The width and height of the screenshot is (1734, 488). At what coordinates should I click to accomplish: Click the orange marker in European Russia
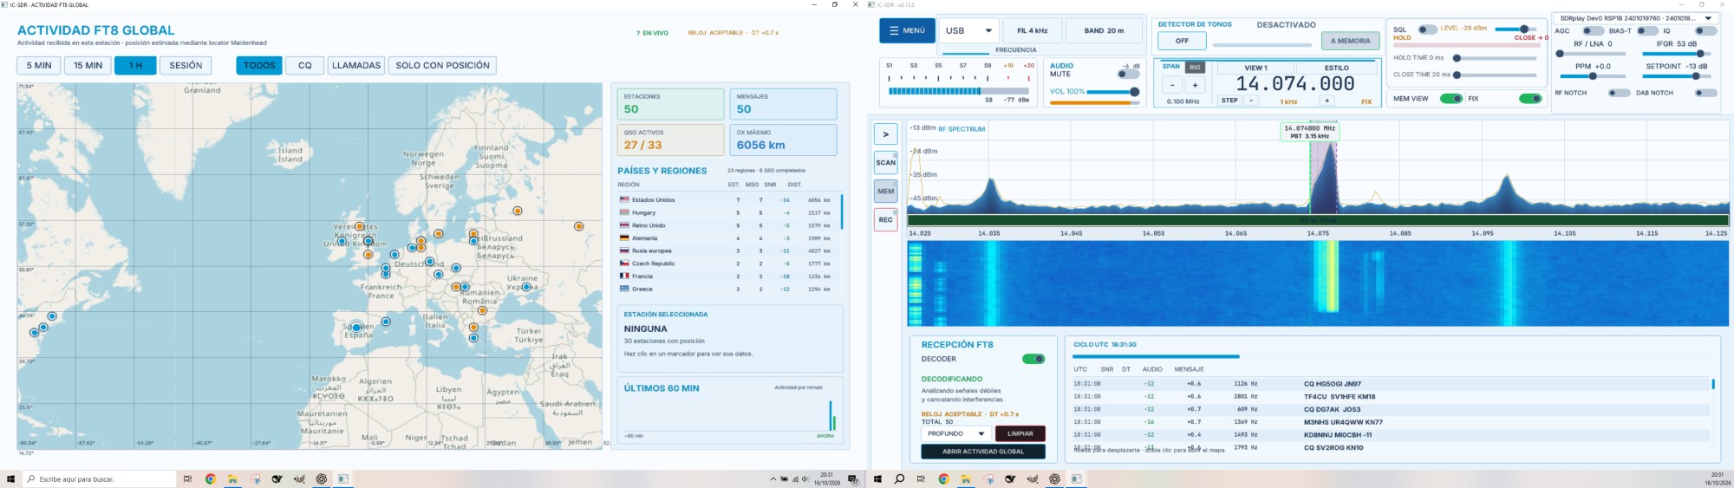pos(579,226)
